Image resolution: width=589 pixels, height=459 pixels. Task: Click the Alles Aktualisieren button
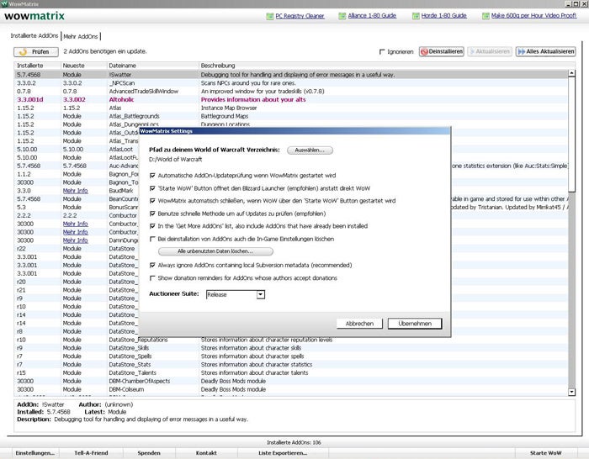click(546, 52)
